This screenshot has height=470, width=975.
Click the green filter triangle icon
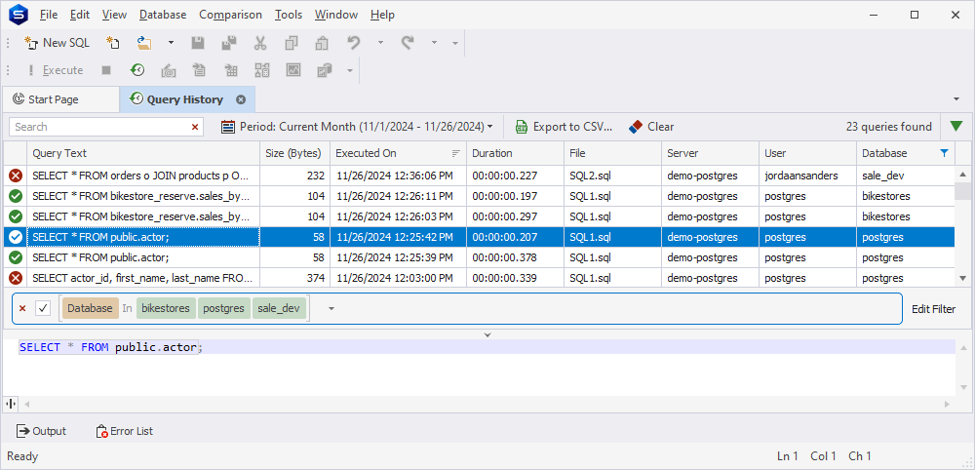(x=956, y=127)
